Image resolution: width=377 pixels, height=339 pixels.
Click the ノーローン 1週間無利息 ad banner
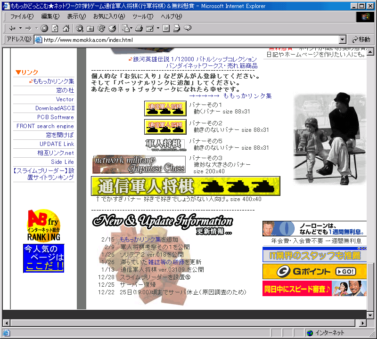(314, 228)
